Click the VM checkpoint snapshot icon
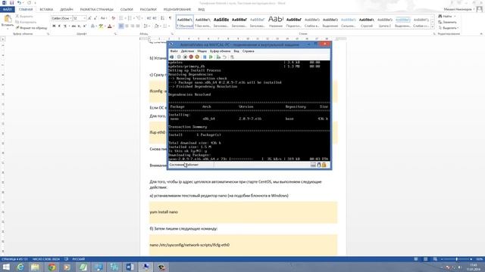The width and height of the screenshot is (485, 272). [218, 57]
